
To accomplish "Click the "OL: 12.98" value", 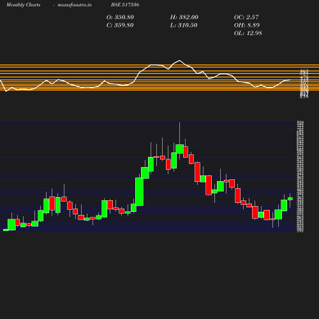I will coord(248,33).
